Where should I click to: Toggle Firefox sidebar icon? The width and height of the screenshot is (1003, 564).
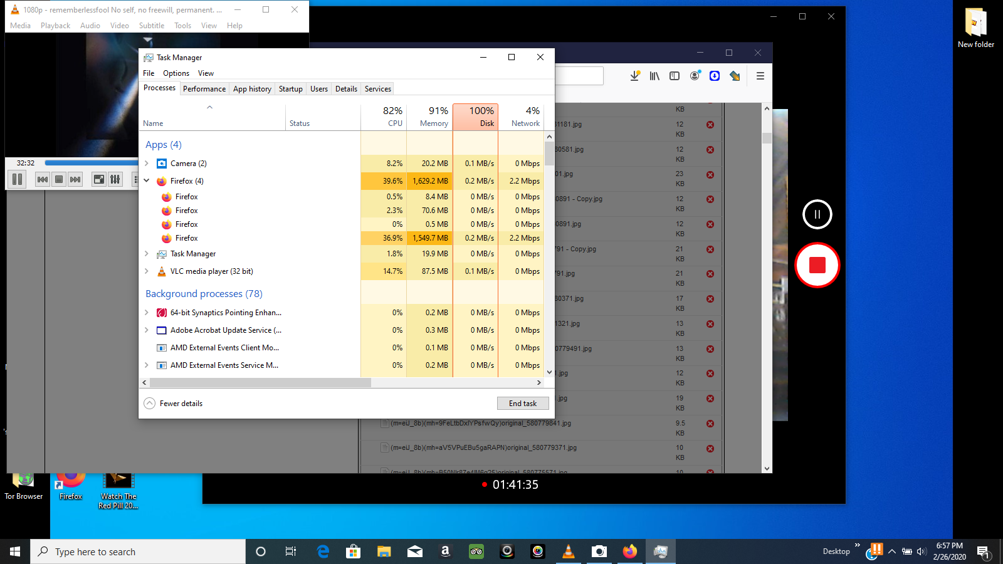tap(675, 76)
